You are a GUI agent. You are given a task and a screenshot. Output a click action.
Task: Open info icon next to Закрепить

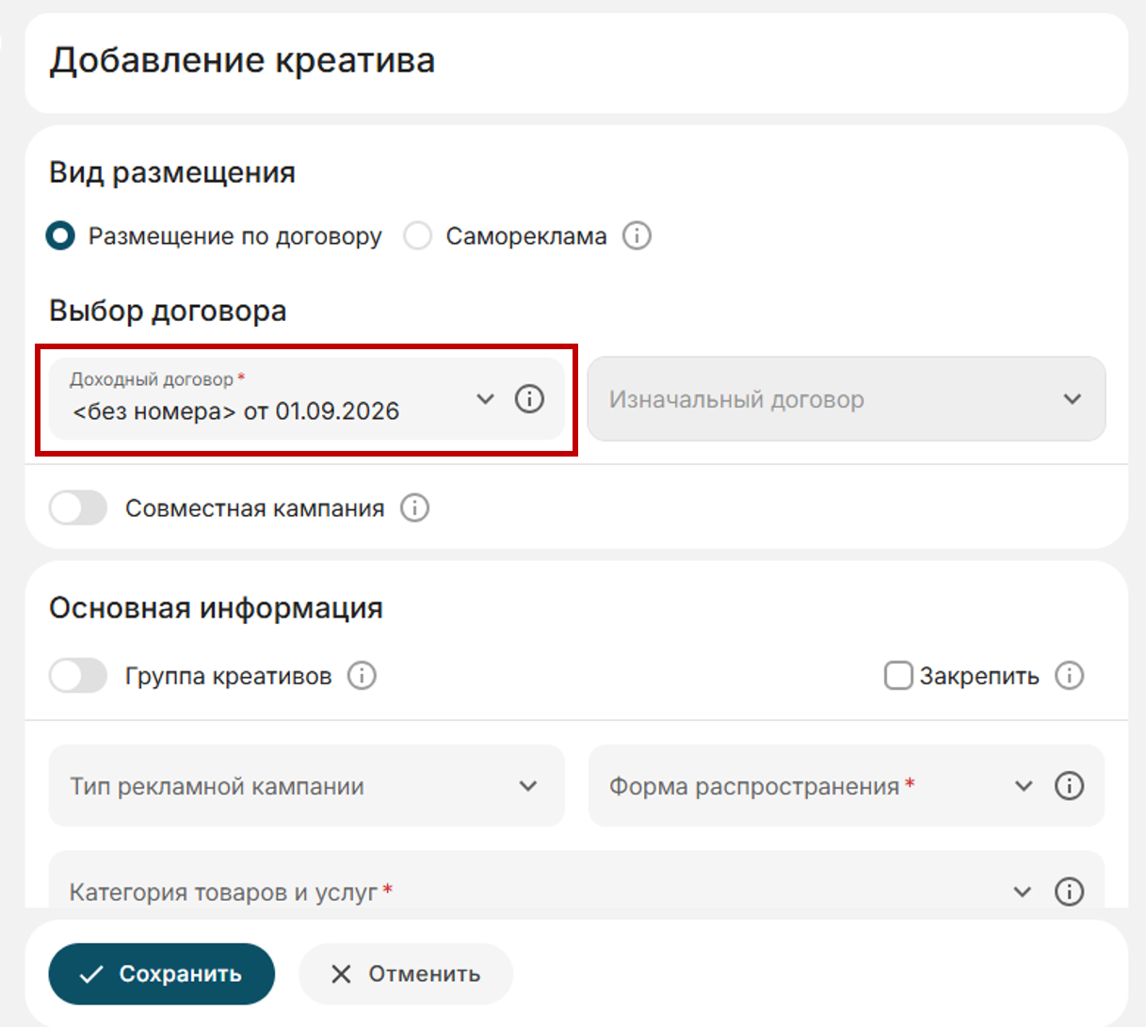1069,676
